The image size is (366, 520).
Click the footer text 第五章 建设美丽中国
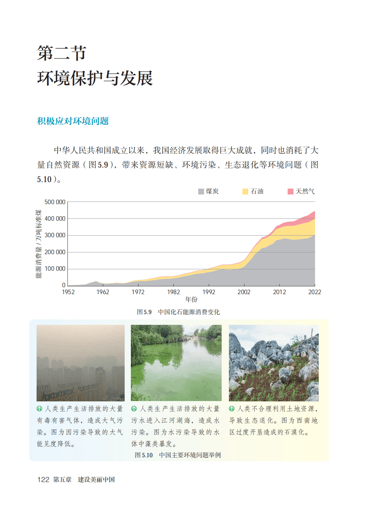84,480
